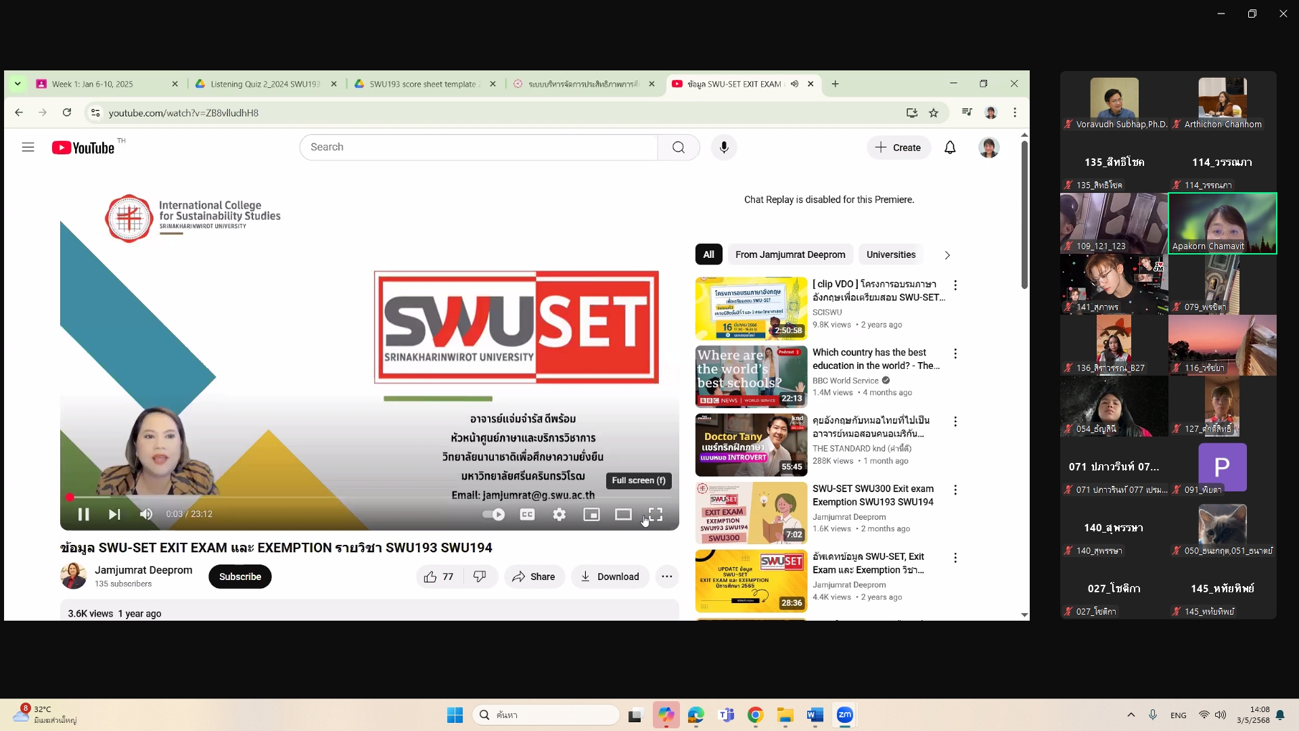1299x731 pixels.
Task: Open options for the 28:36 update video
Action: pos(955,558)
